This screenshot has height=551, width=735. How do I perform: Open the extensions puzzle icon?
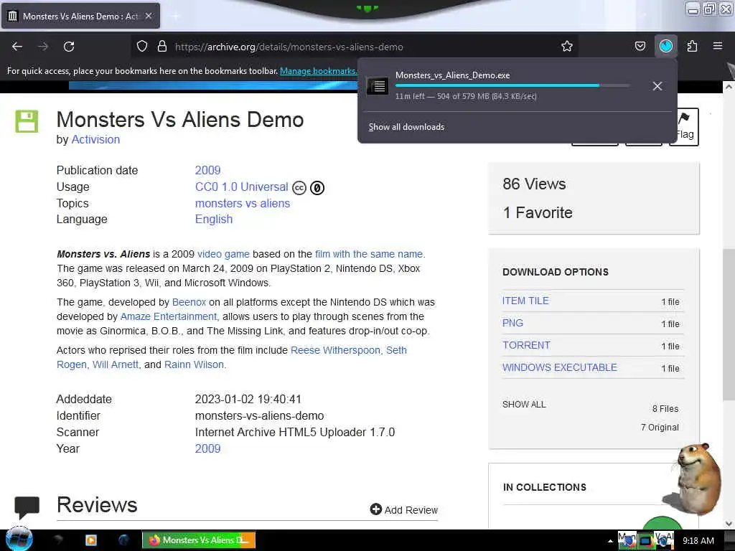pos(692,47)
